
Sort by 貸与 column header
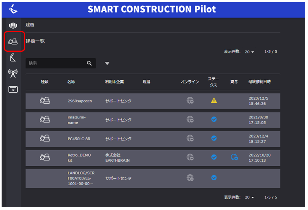click(234, 82)
